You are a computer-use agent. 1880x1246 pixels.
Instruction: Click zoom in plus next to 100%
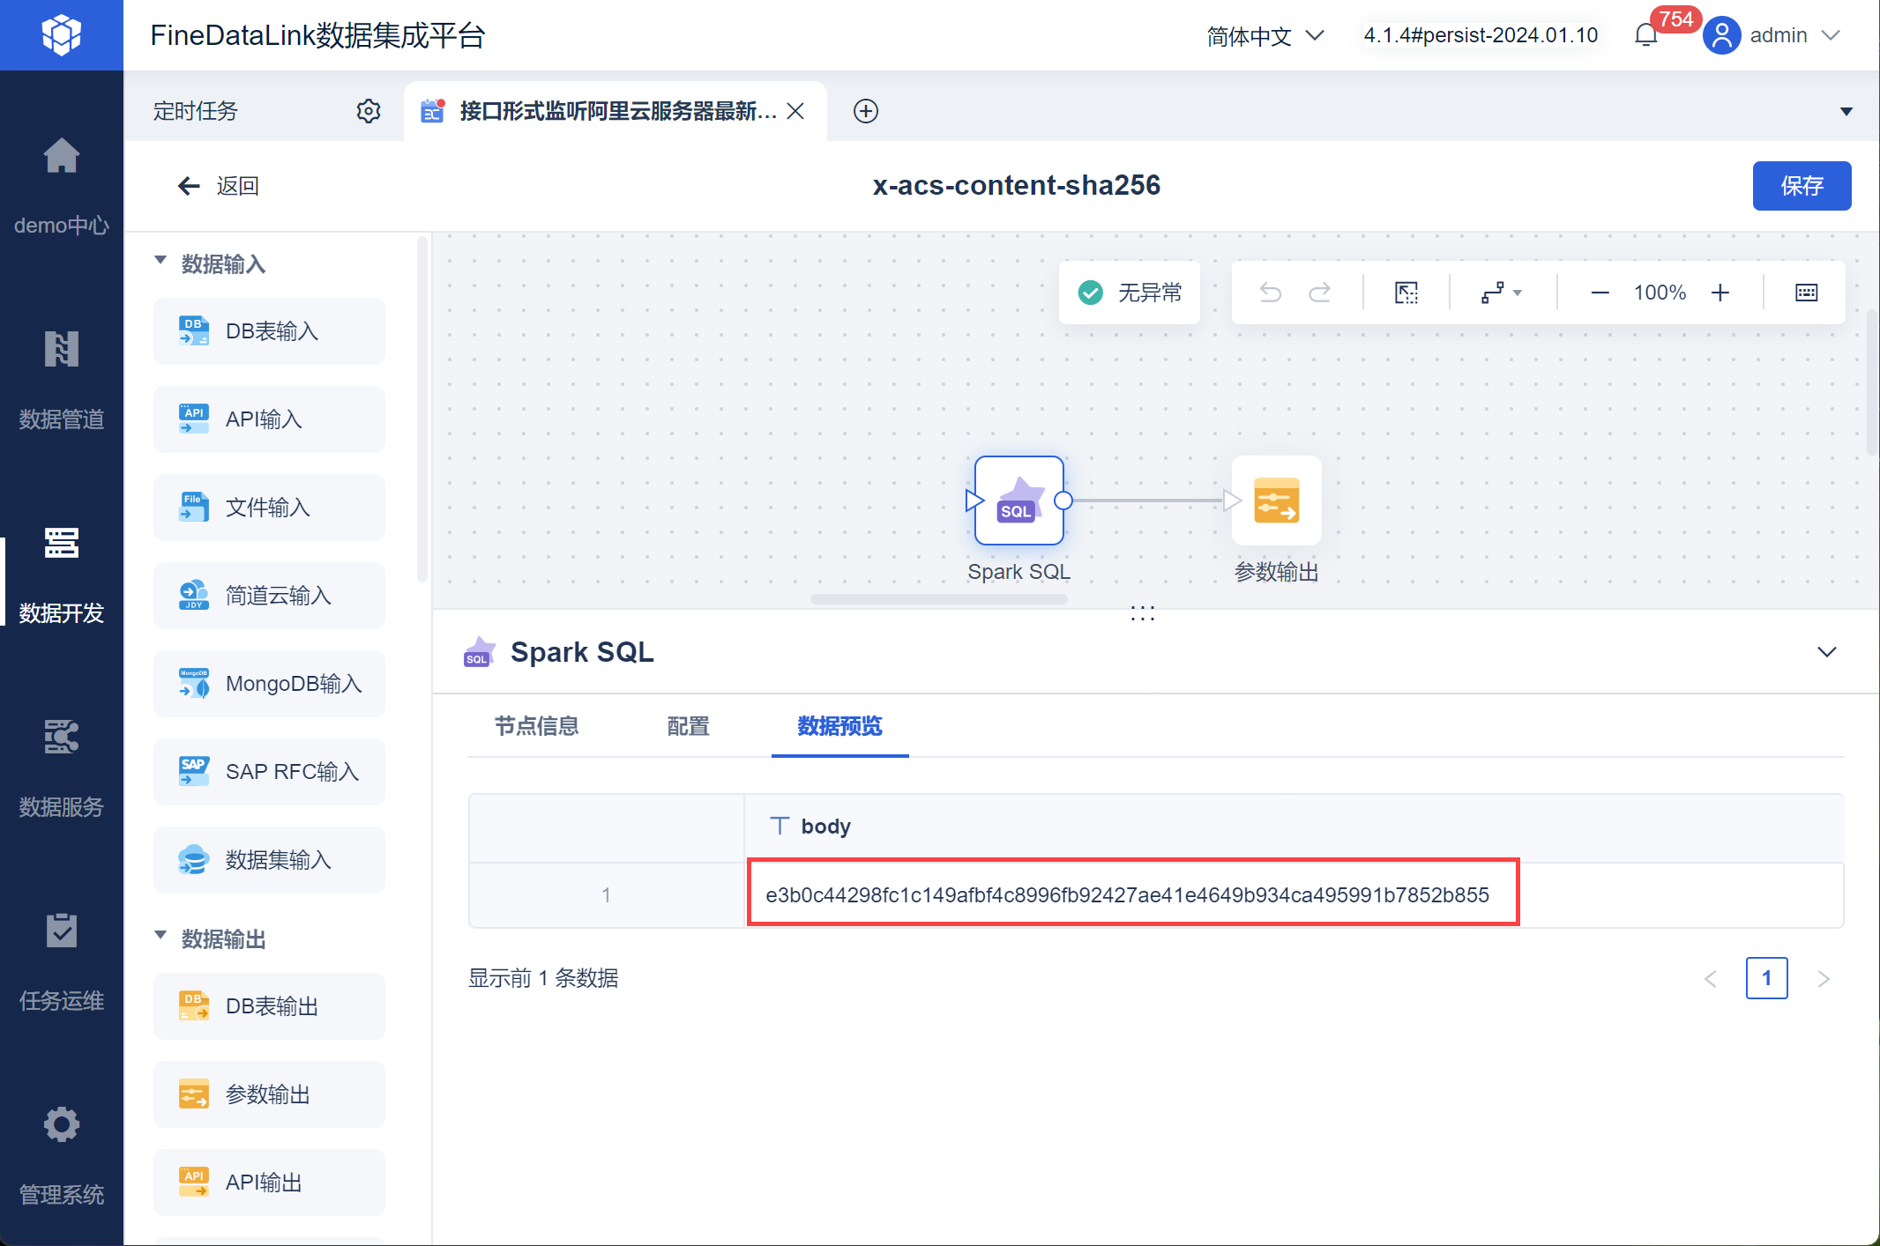coord(1720,293)
